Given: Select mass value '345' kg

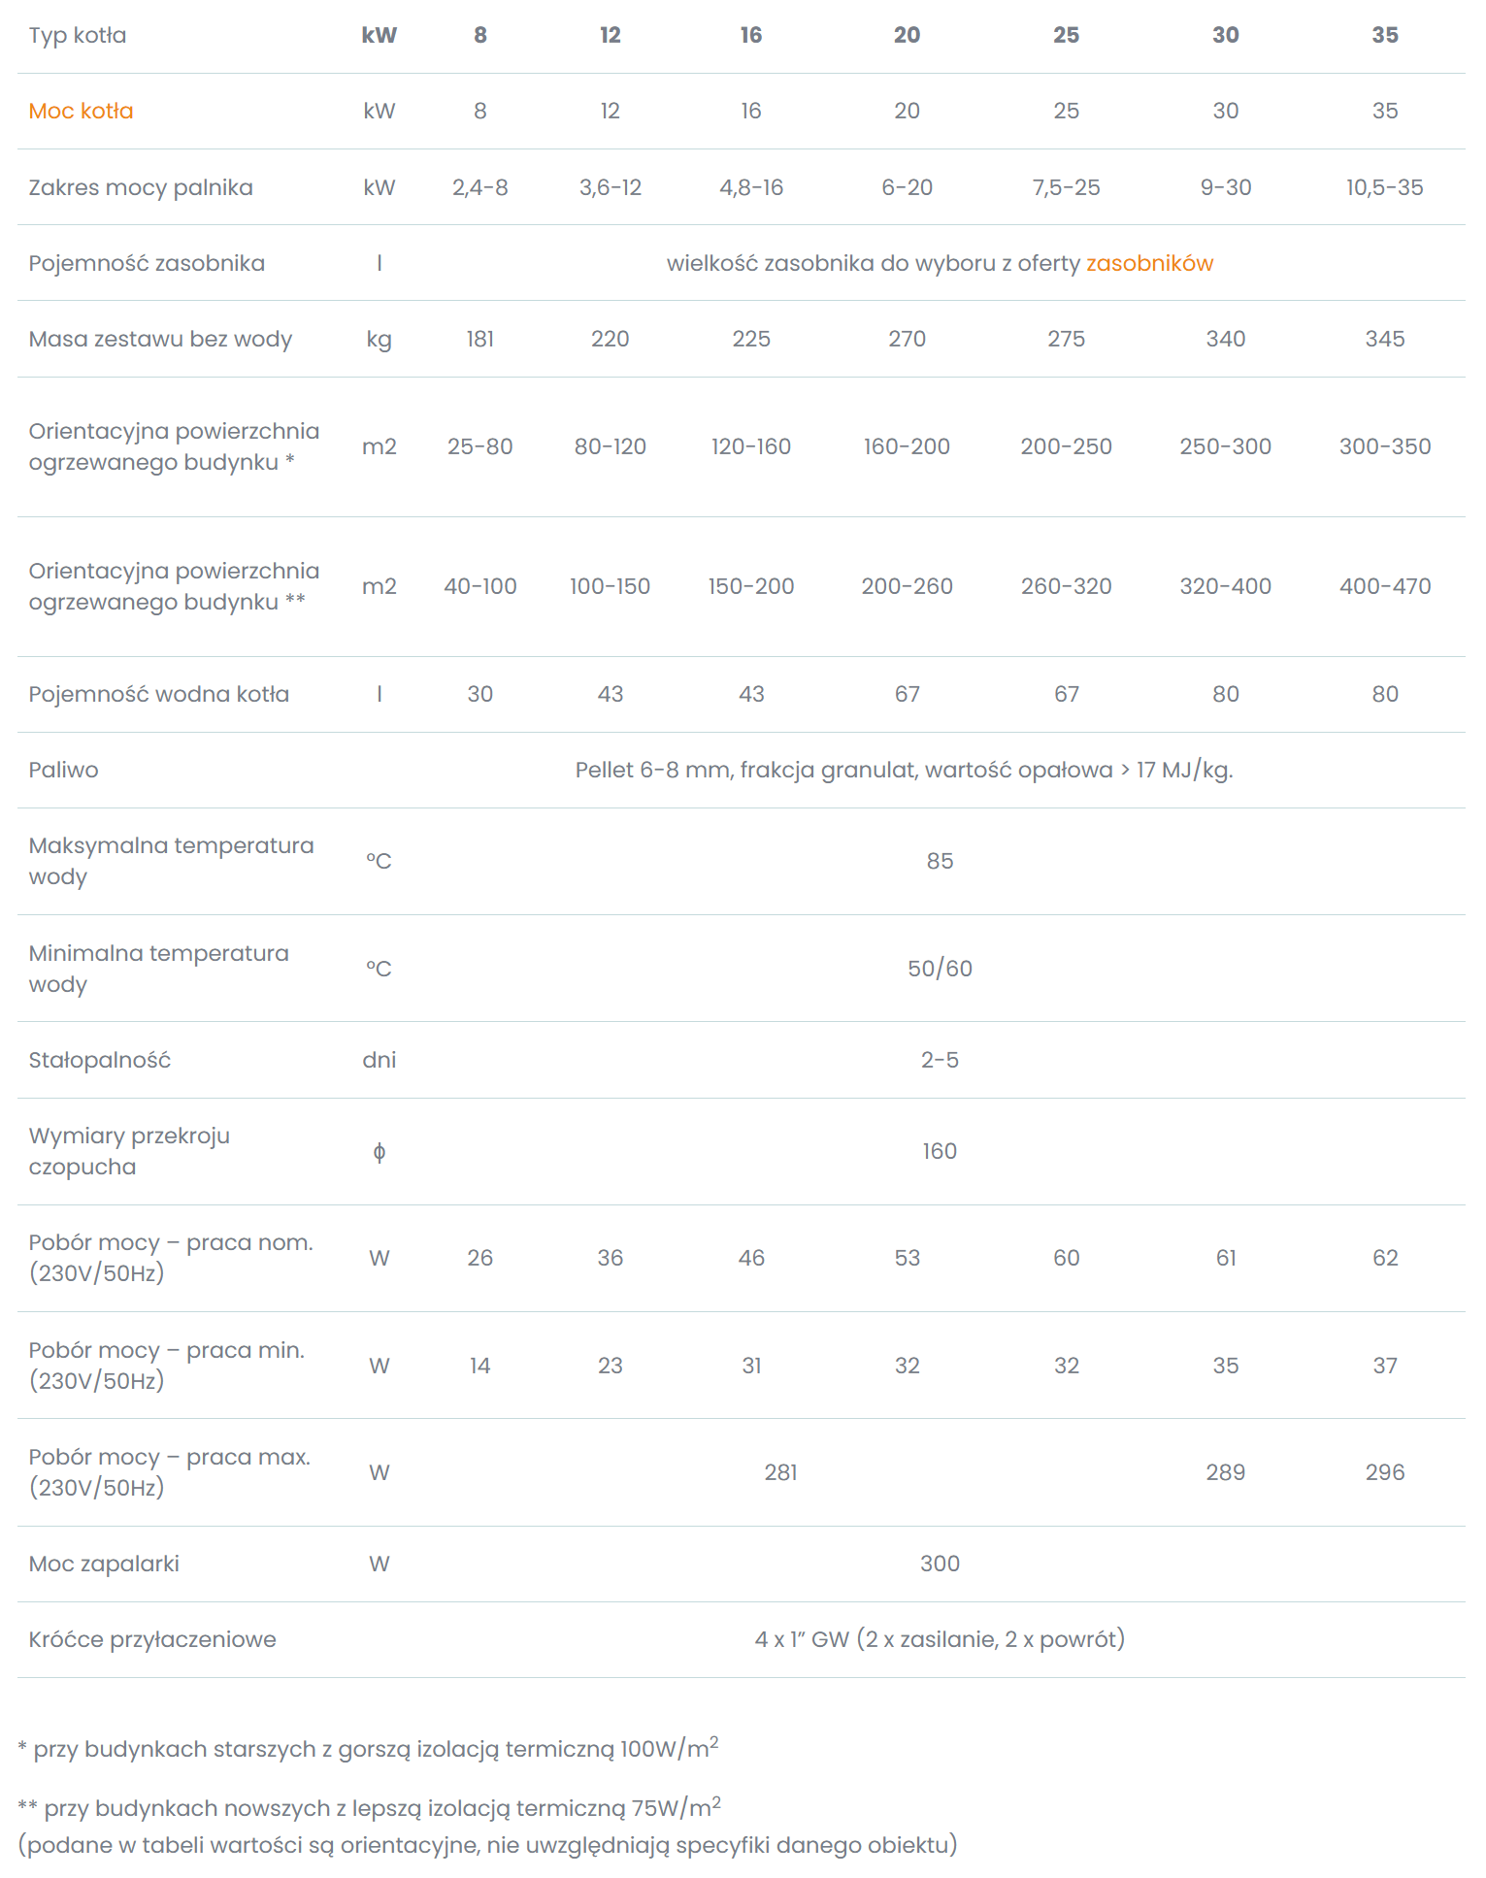Looking at the screenshot, I should [x=1384, y=339].
